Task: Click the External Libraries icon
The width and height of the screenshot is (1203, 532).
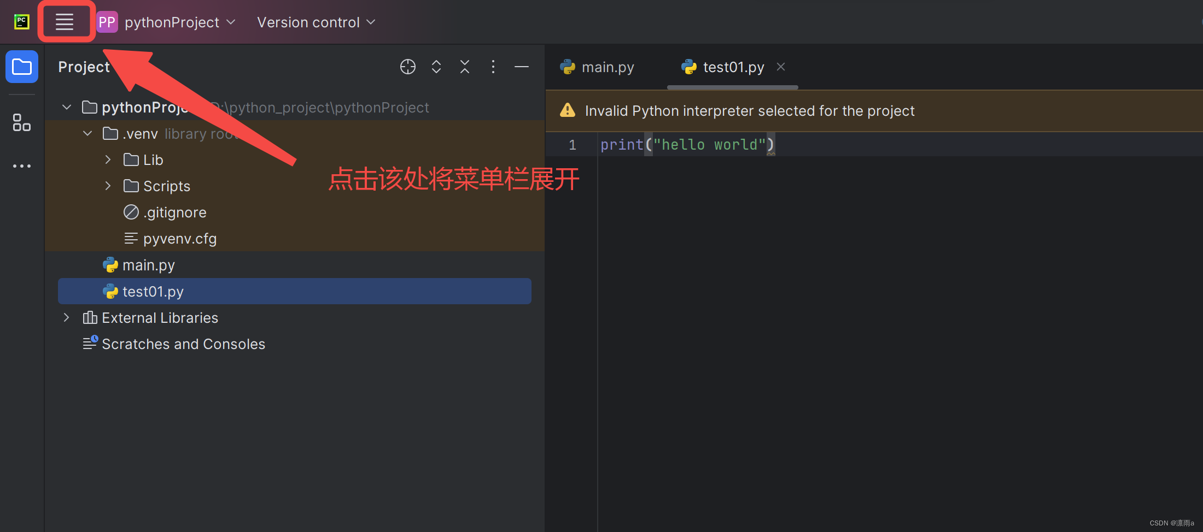Action: click(x=90, y=317)
